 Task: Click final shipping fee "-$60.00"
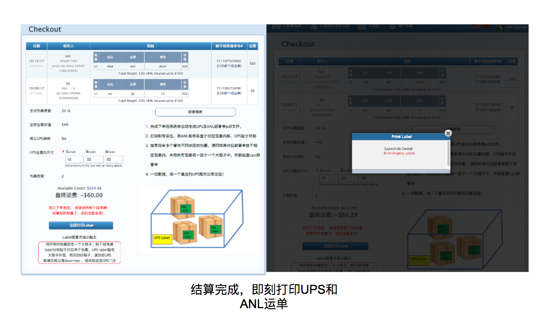[92, 195]
